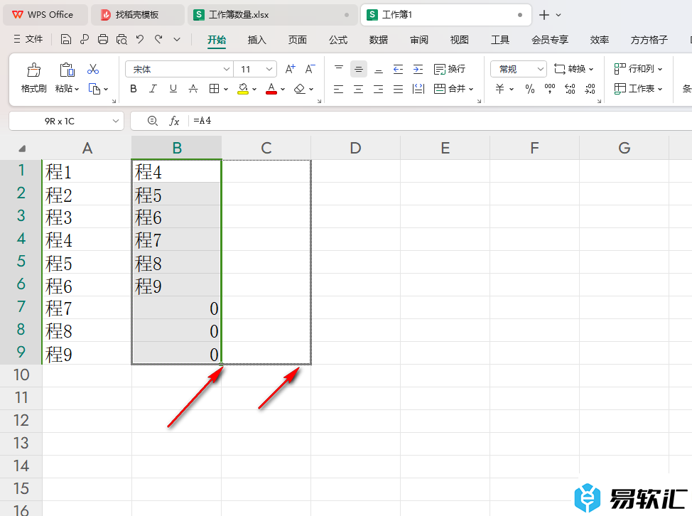The height and width of the screenshot is (516, 692).
Task: Open Convert (转换) dropdown
Action: coord(574,69)
